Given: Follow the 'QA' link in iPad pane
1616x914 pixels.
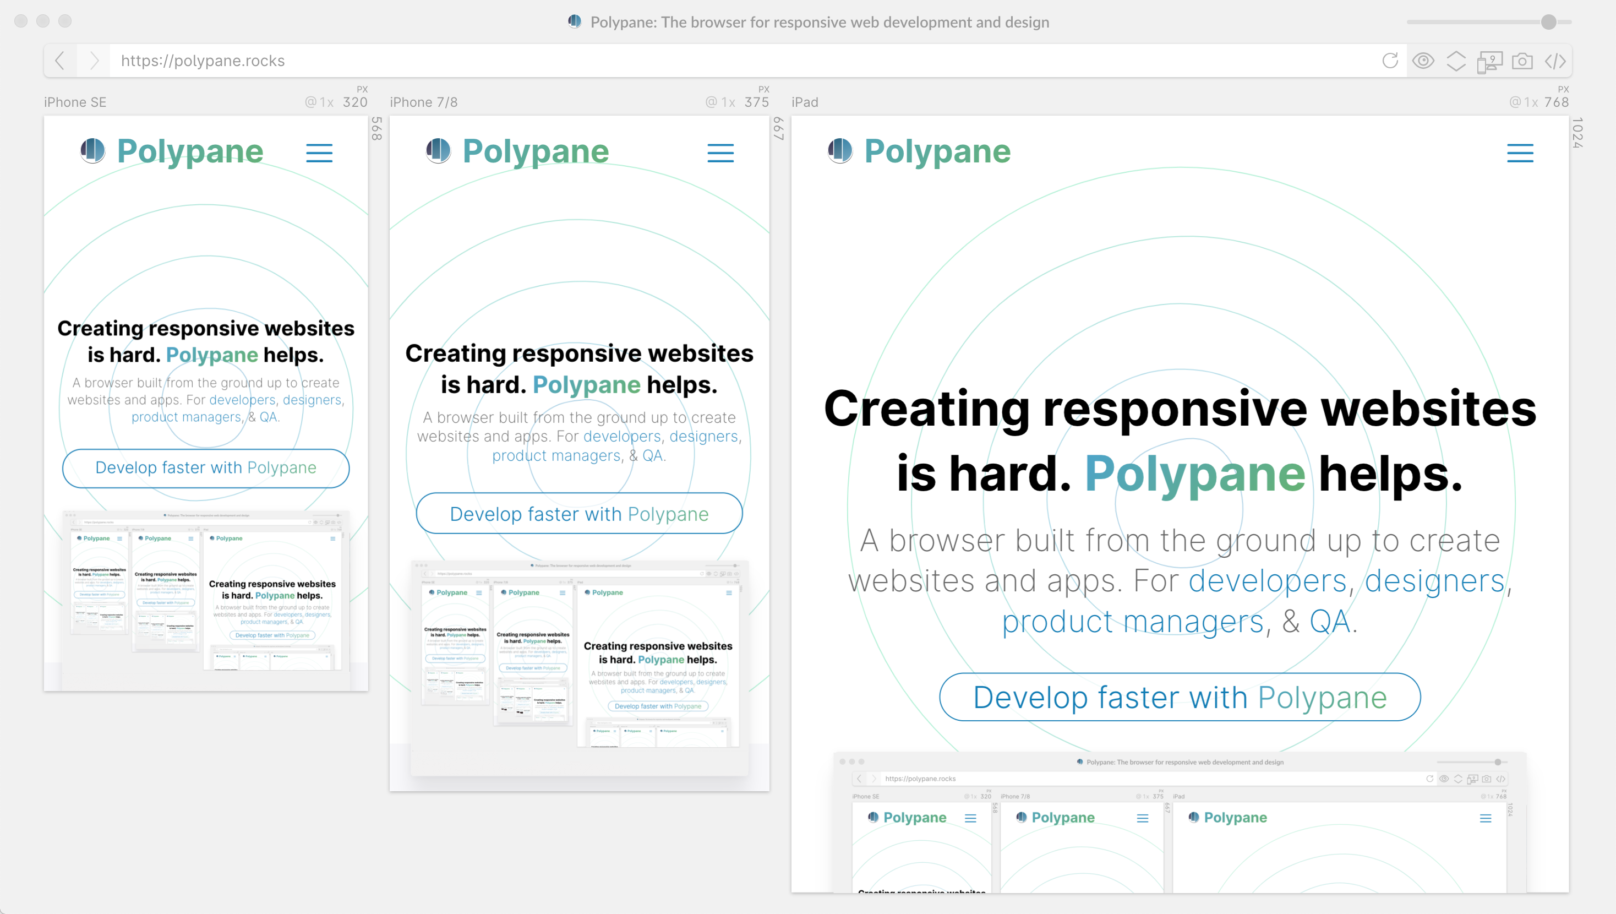Looking at the screenshot, I should click(x=1330, y=622).
